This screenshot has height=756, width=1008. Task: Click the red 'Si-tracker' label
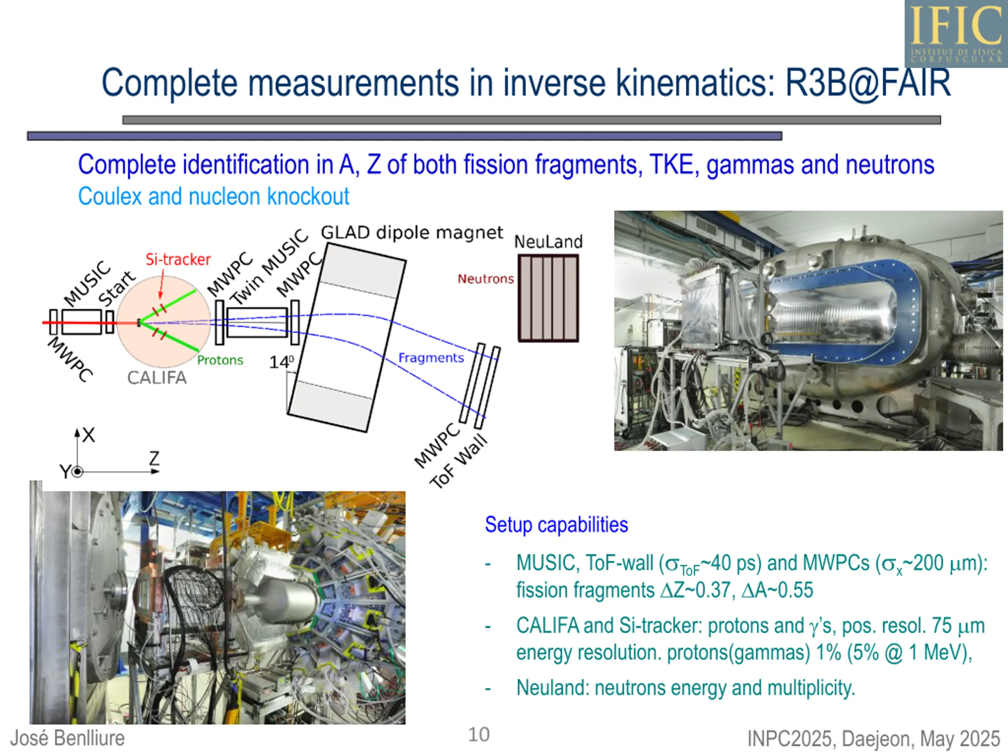(x=178, y=259)
